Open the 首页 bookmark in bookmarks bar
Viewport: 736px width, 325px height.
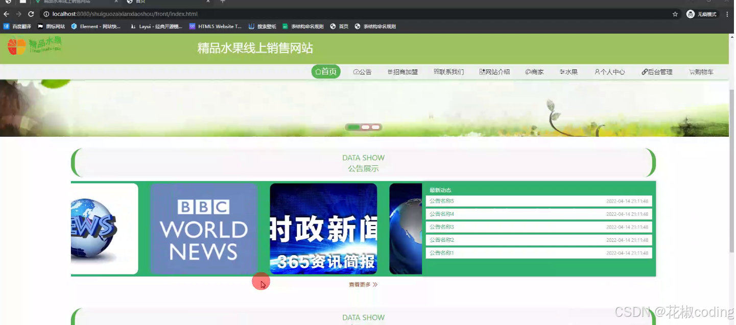[x=339, y=27]
